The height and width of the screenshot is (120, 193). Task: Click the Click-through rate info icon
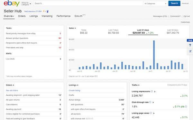(x=150, y=102)
